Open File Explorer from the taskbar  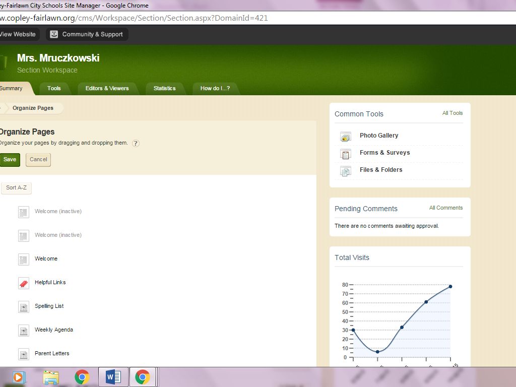pyautogui.click(x=51, y=377)
